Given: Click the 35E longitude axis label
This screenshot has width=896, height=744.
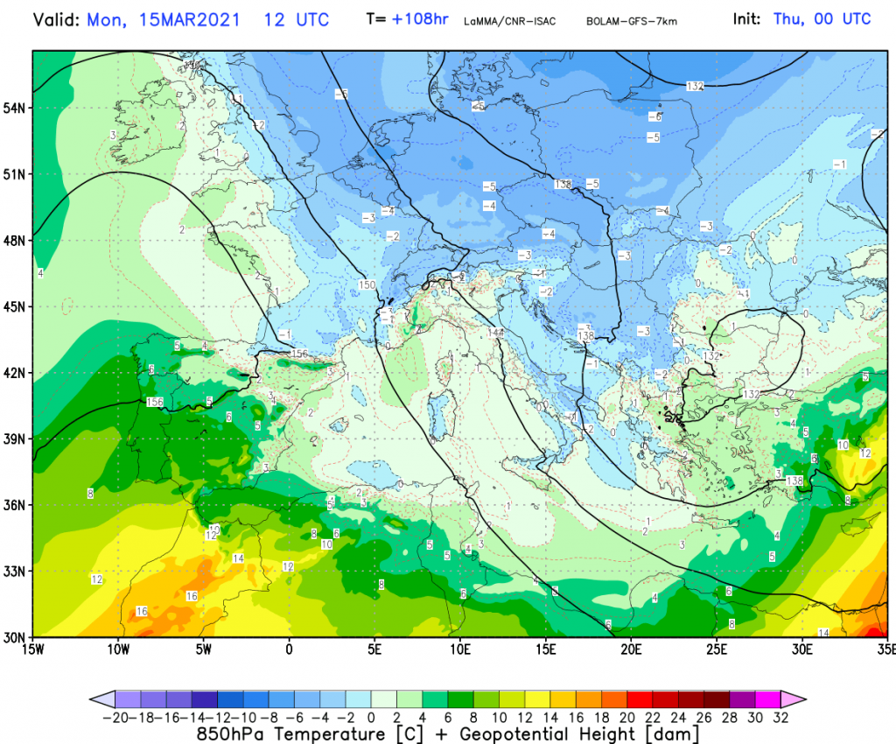Looking at the screenshot, I should click(885, 649).
